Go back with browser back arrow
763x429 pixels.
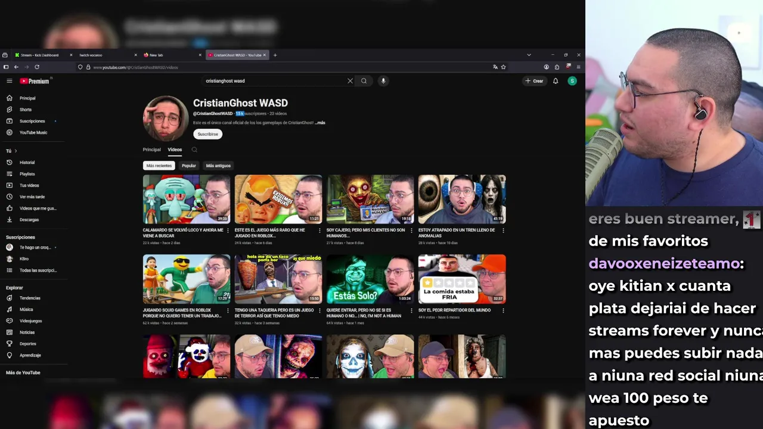(16, 67)
